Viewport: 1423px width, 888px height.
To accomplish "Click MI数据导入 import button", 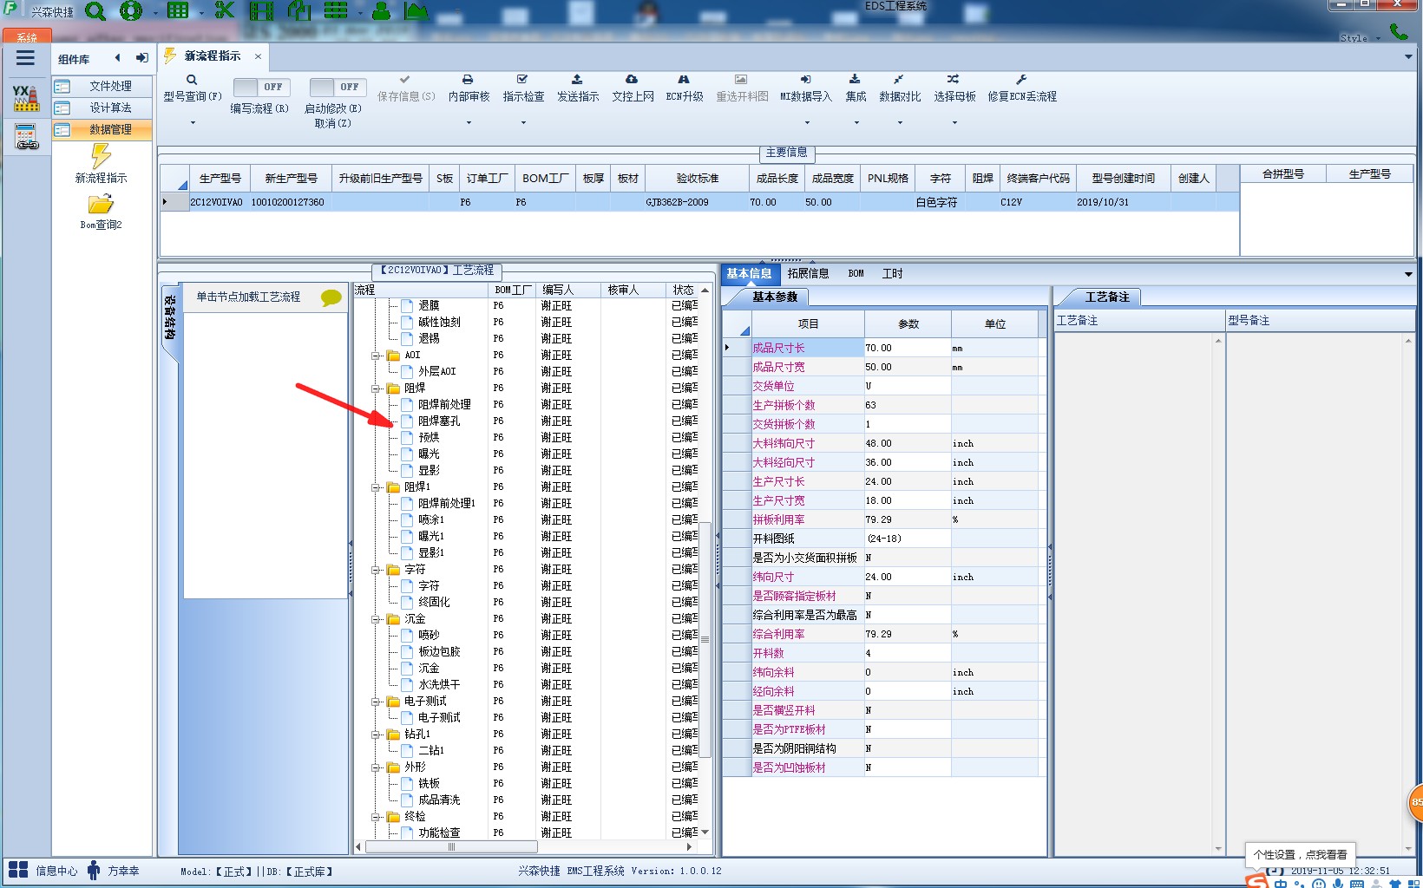I will [805, 88].
